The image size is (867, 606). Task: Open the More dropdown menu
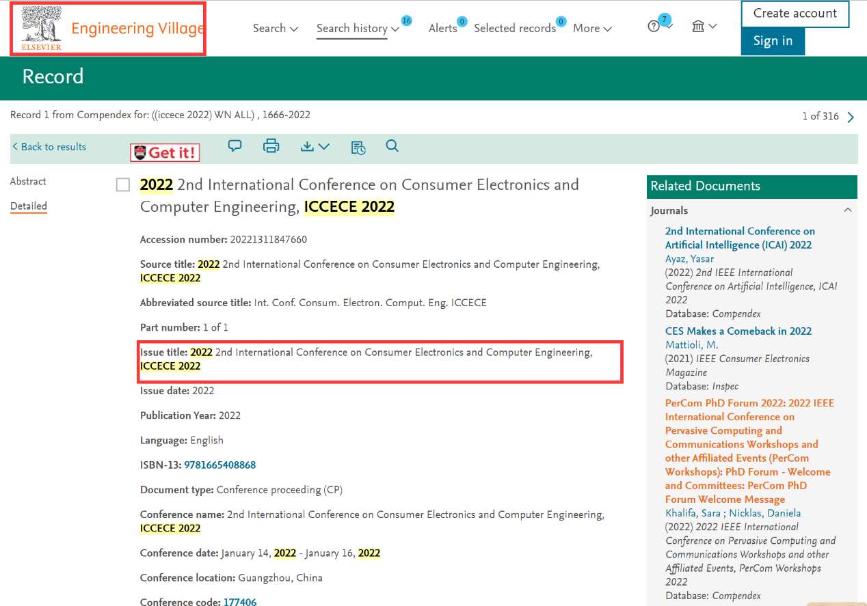[x=592, y=28]
